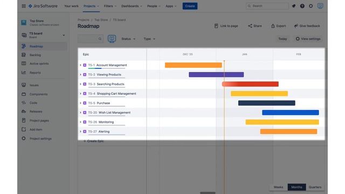Open the TS board switcher dropdown
Screen dimensions: 345x194
(64, 35)
